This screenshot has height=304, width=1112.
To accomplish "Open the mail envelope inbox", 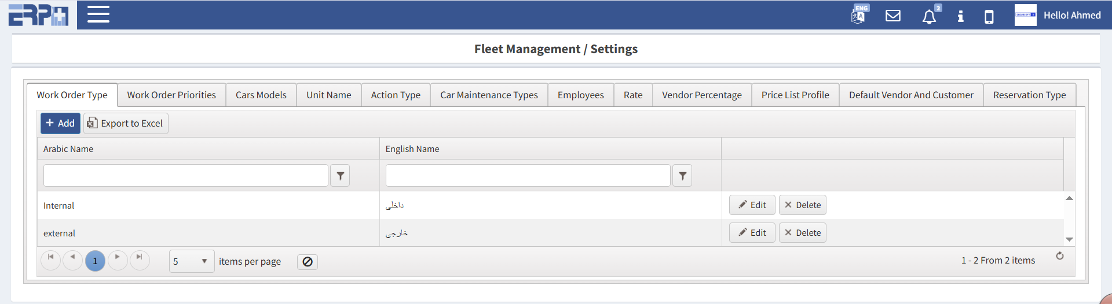I will 893,16.
